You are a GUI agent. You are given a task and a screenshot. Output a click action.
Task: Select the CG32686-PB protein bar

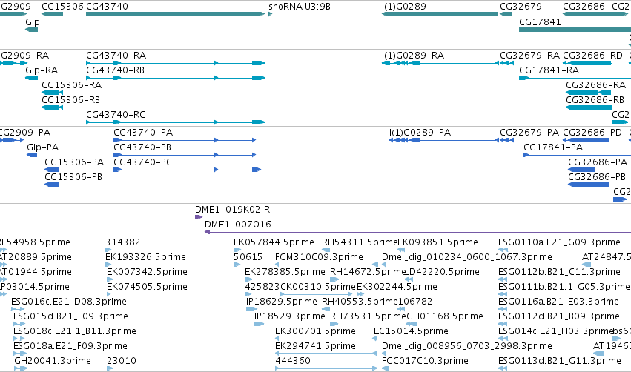pyautogui.click(x=589, y=185)
